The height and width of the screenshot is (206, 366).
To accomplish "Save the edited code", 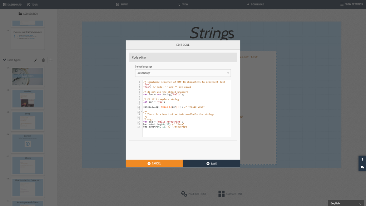I will tap(211, 163).
